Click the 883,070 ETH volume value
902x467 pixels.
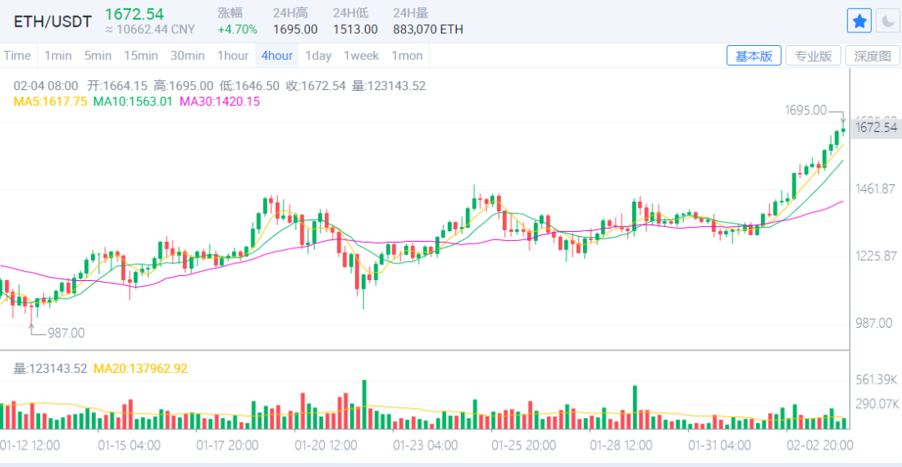[x=428, y=29]
